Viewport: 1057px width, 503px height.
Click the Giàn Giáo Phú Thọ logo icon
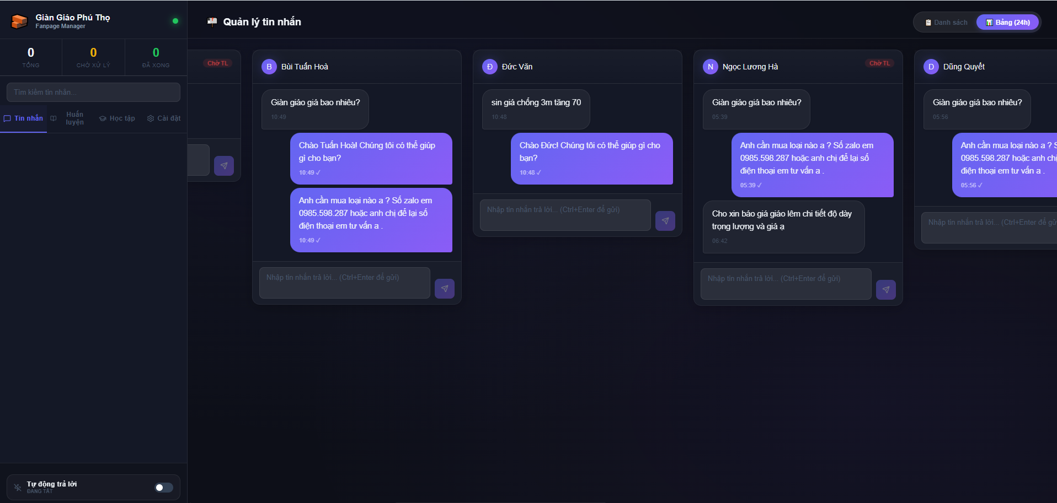(x=19, y=21)
